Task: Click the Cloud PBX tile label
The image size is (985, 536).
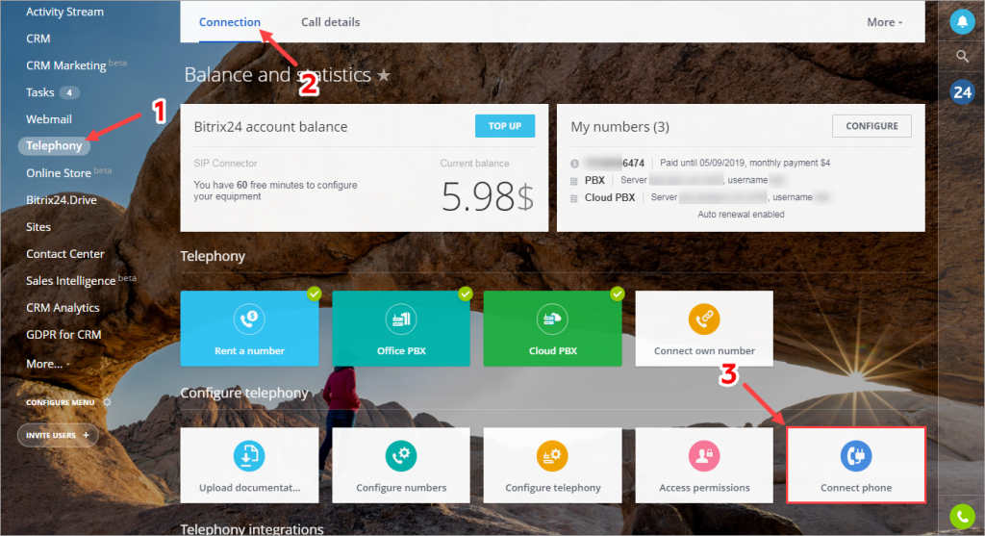Action: point(552,350)
